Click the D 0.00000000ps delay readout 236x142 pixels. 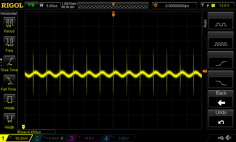point(174,6)
